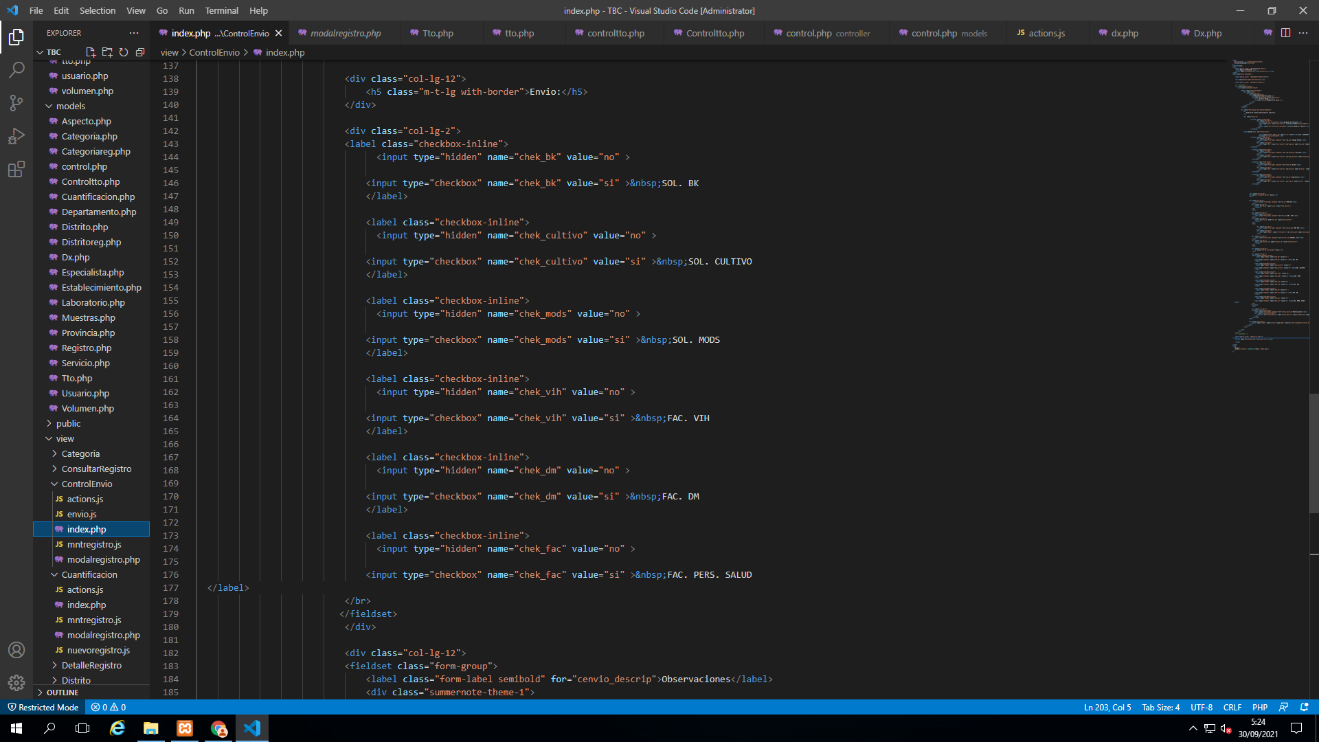Create a new folder in TBC explorer

(x=107, y=52)
